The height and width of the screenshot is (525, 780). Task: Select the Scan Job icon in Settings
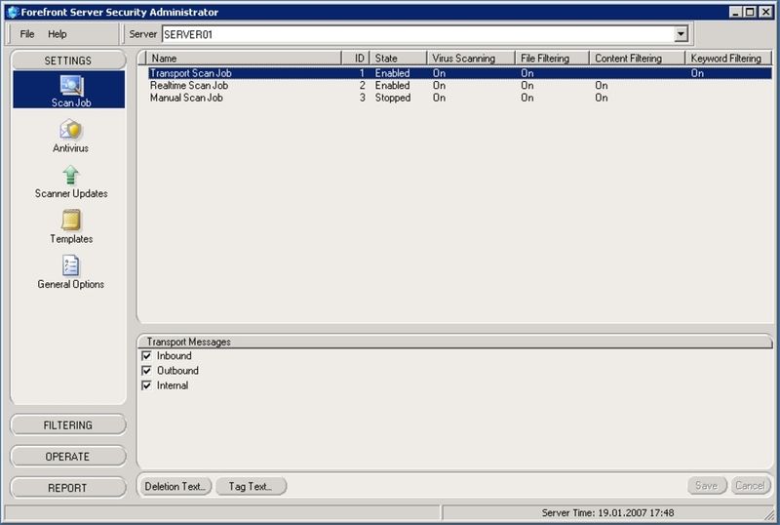[x=71, y=85]
